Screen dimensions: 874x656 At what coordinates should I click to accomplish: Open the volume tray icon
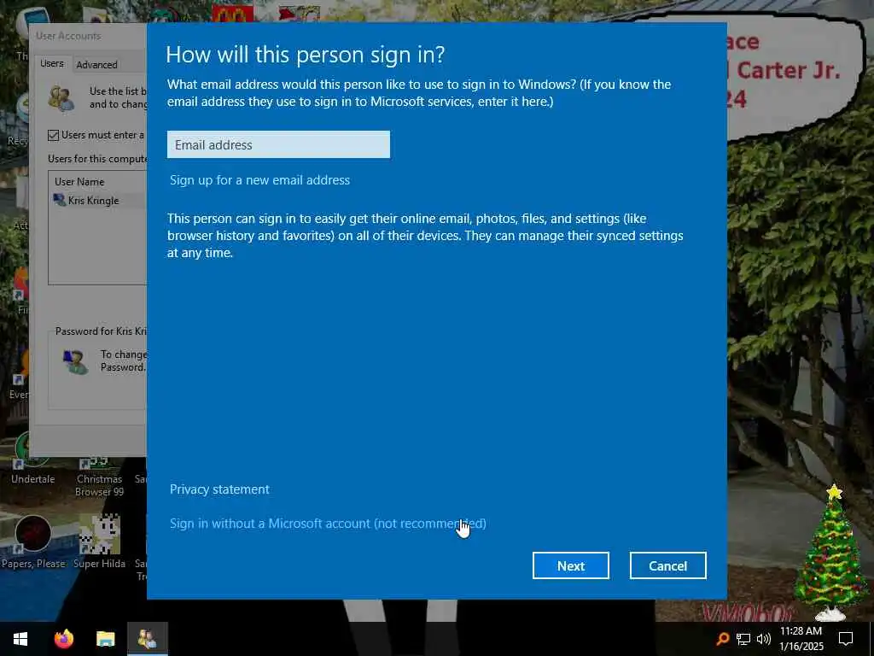tap(764, 639)
